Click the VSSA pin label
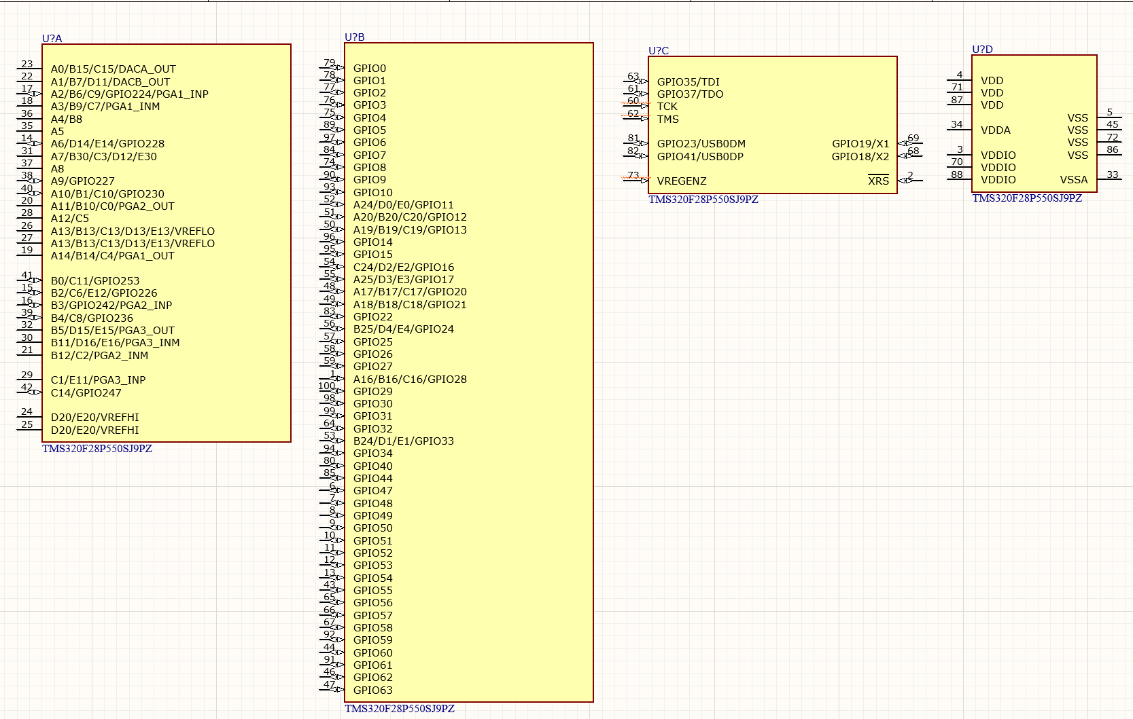 pos(1074,180)
